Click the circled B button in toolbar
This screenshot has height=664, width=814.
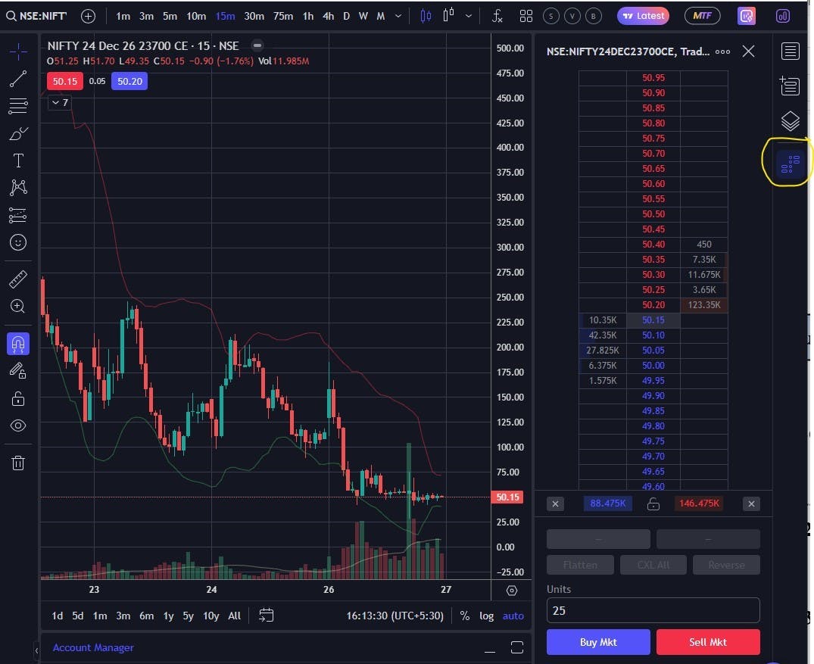(594, 16)
